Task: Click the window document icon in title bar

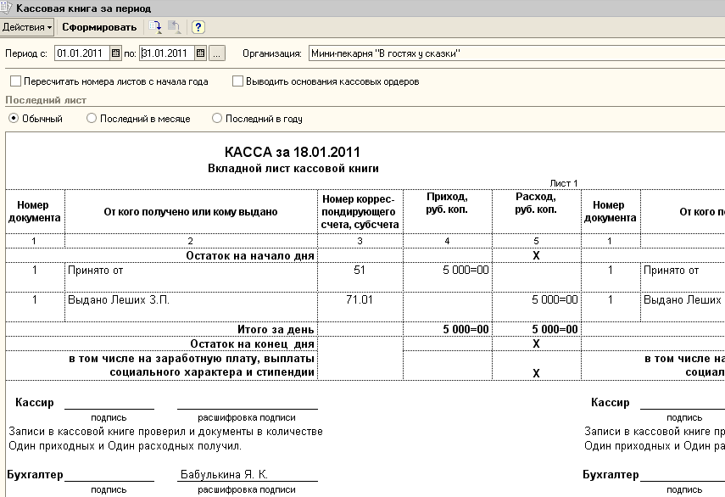Action: (6, 8)
